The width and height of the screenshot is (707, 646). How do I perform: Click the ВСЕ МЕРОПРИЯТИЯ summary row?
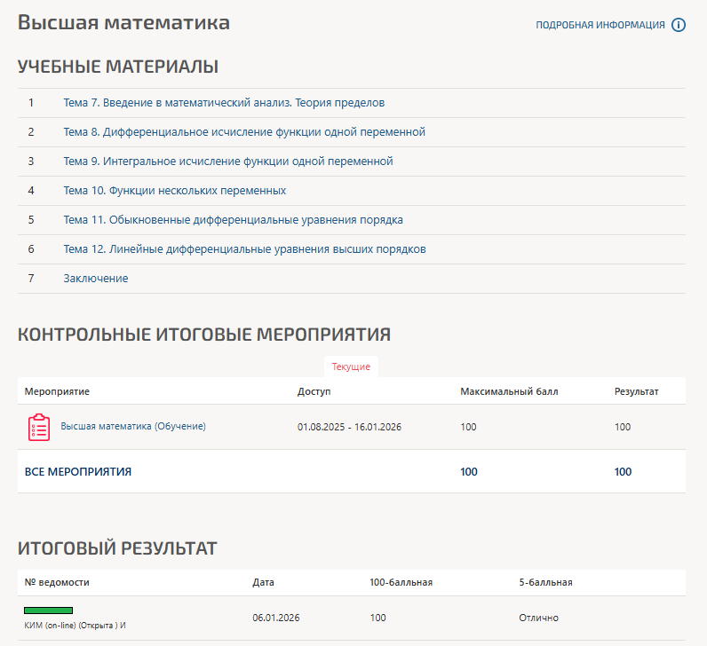click(78, 472)
